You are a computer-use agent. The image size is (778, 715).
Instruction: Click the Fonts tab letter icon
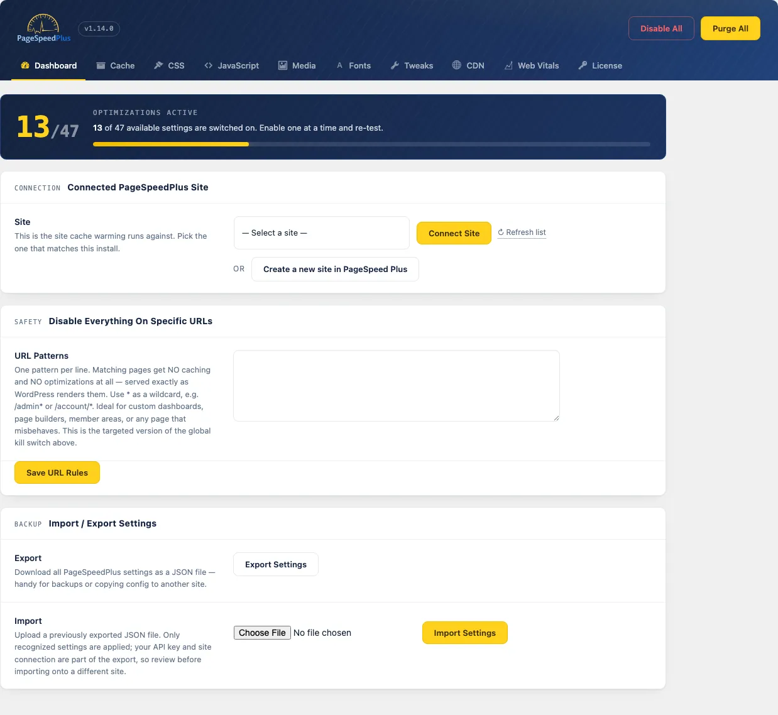coord(339,65)
